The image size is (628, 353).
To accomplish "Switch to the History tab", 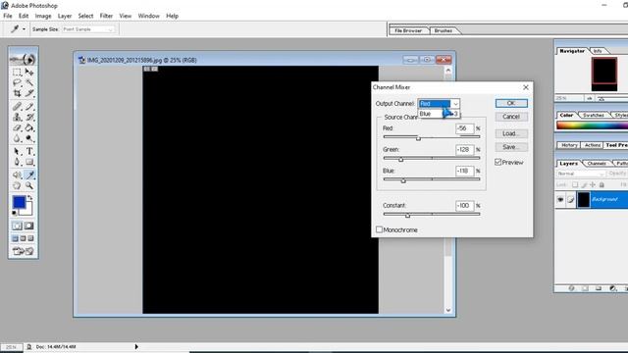I will (x=569, y=145).
